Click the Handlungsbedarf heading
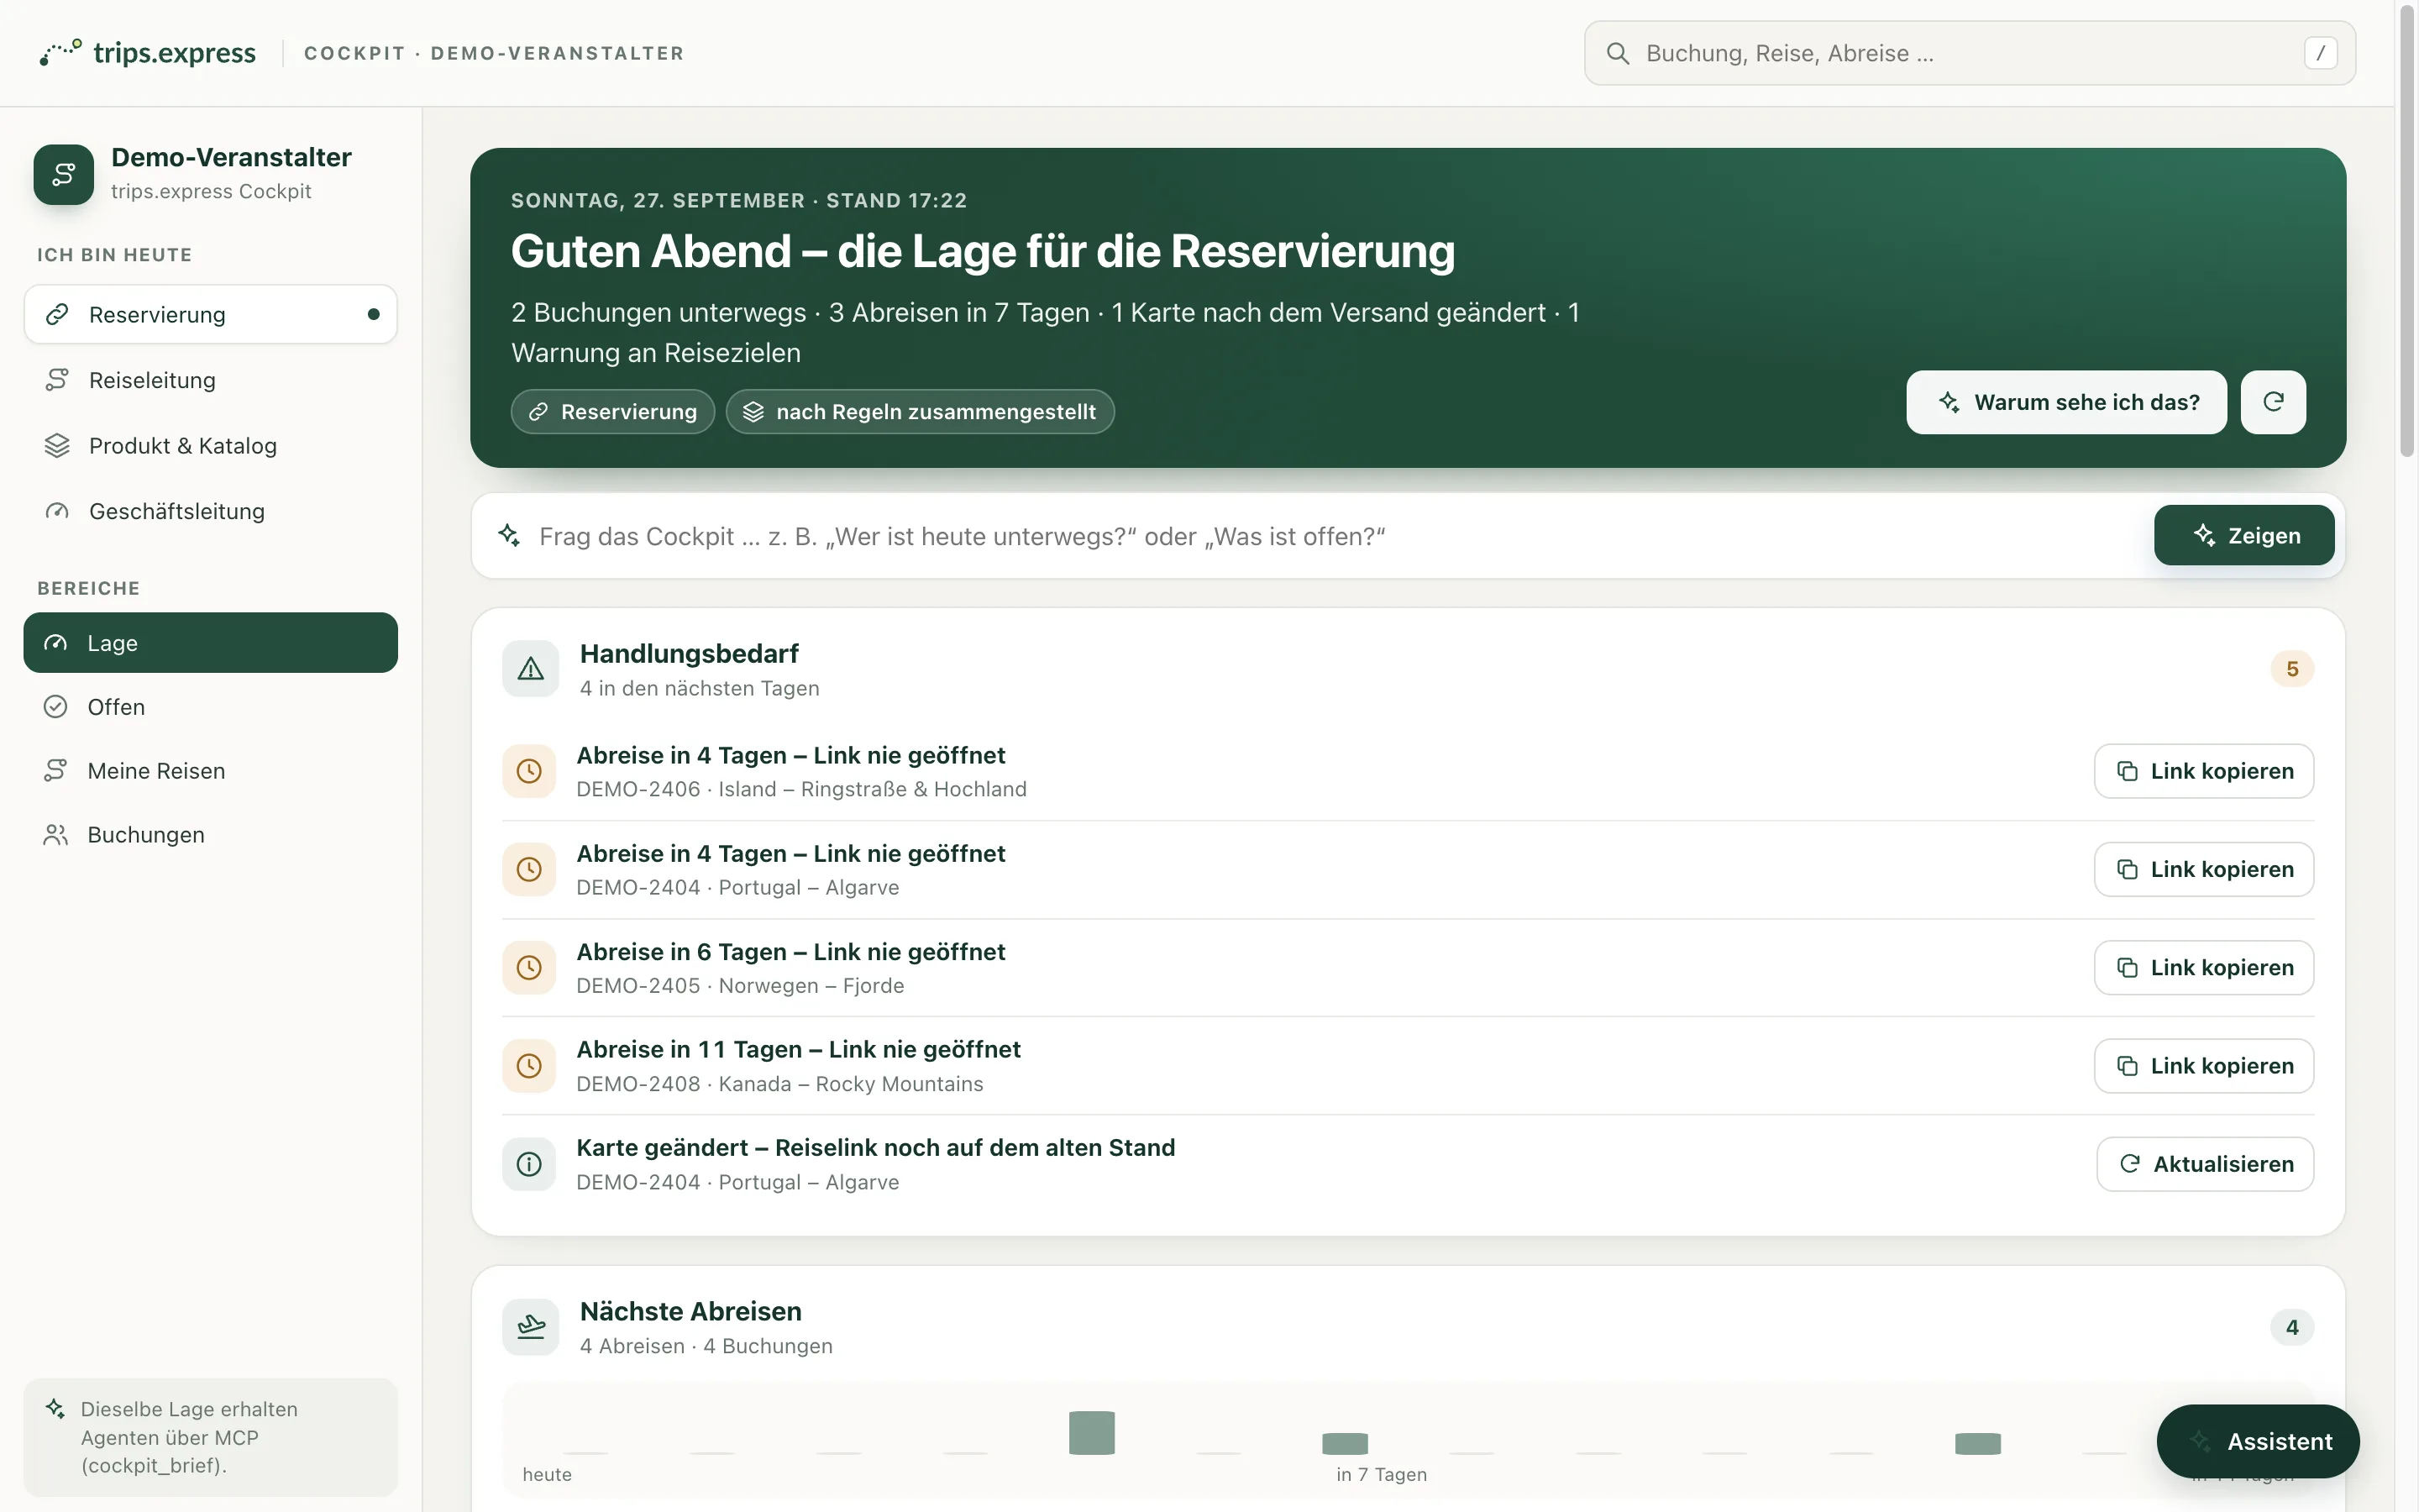This screenshot has width=2419, height=1512. pyautogui.click(x=690, y=653)
